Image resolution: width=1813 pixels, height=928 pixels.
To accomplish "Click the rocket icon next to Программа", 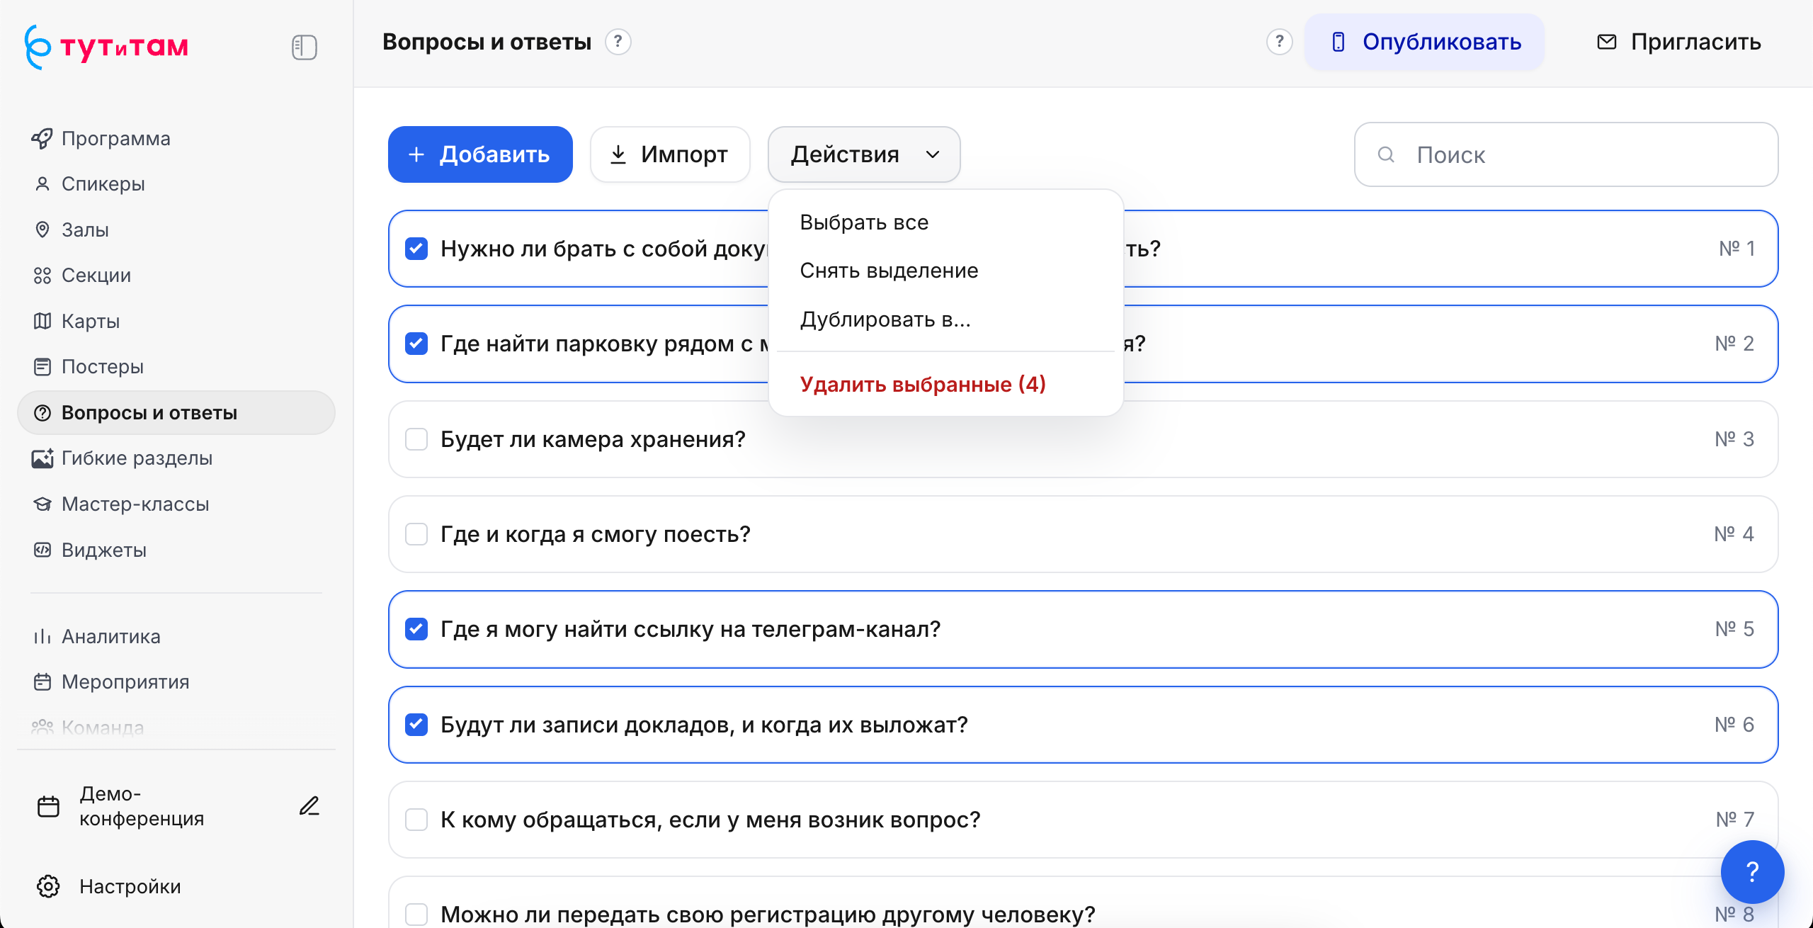I will pyautogui.click(x=42, y=138).
